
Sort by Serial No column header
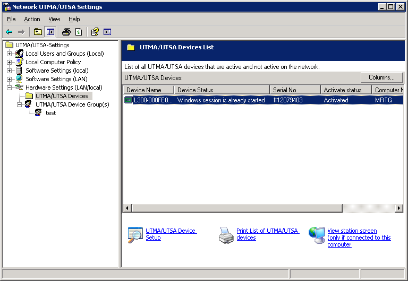295,90
